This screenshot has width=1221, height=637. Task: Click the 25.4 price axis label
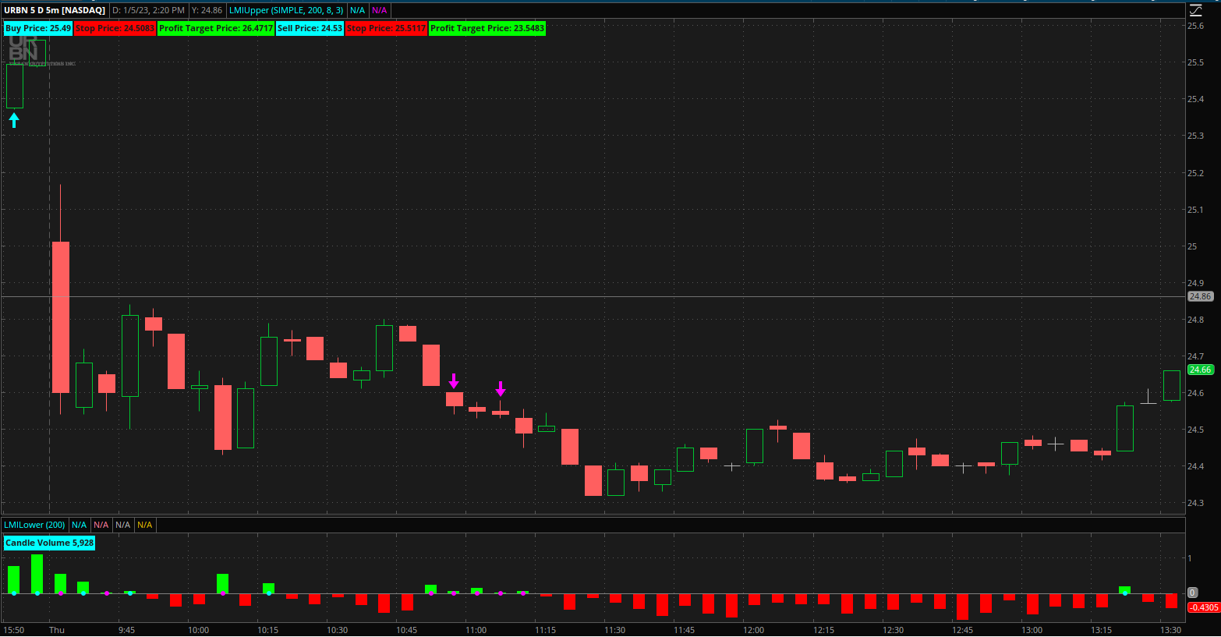coord(1195,99)
